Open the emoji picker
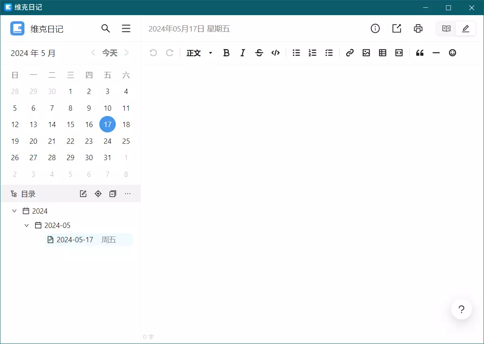The image size is (484, 344). click(x=453, y=53)
